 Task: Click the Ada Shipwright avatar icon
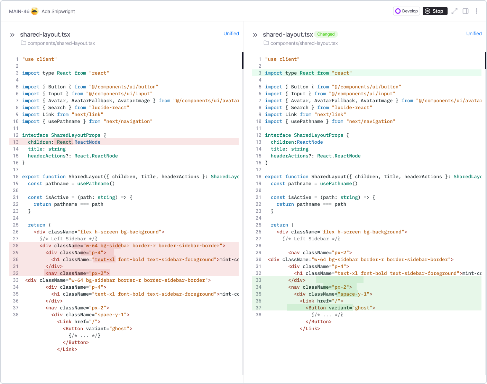(x=35, y=11)
